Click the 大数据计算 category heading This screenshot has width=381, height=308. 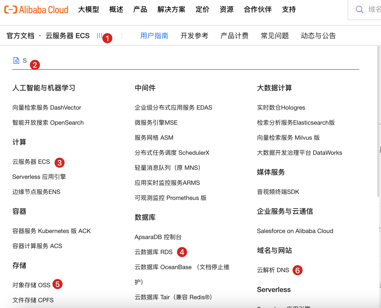275,88
